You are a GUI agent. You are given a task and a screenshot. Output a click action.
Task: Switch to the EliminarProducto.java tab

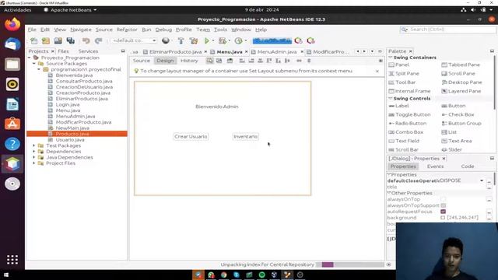point(175,52)
